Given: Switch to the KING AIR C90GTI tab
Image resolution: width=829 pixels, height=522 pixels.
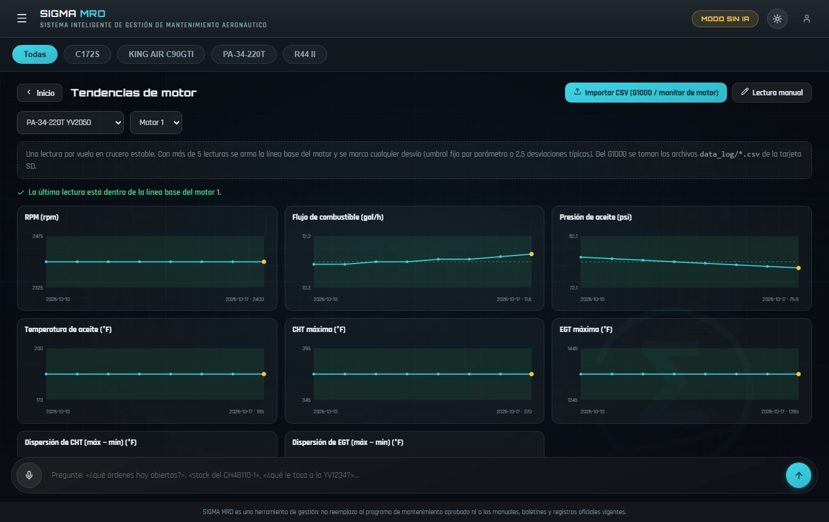Looking at the screenshot, I should [161, 55].
